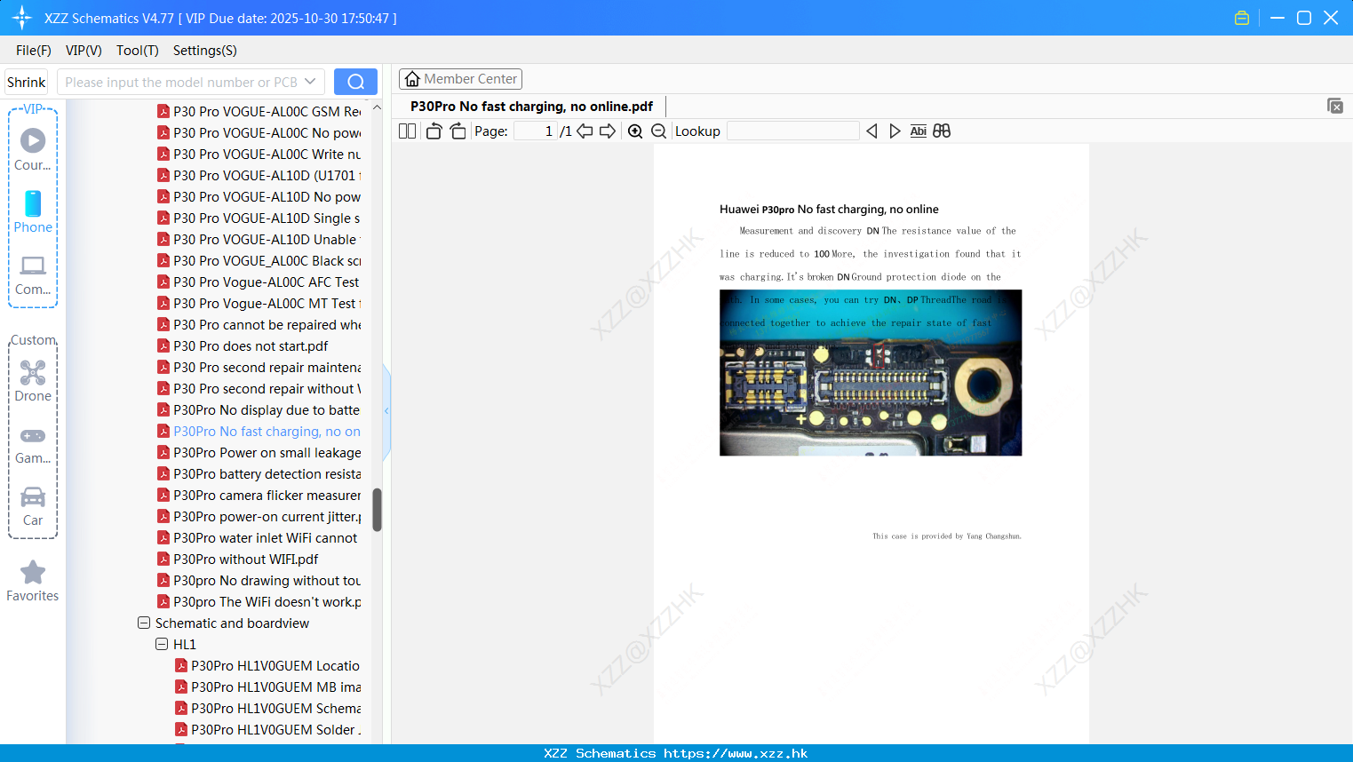
Task: Click the blue search button
Action: [355, 82]
